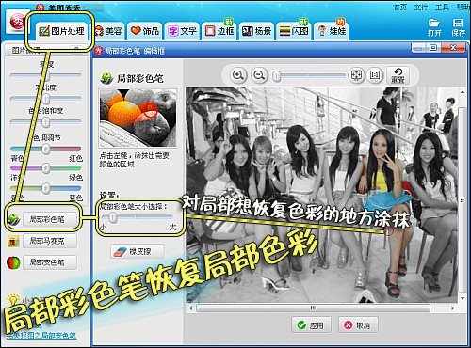Click the 应用 apply button
471x348 pixels.
tap(312, 325)
